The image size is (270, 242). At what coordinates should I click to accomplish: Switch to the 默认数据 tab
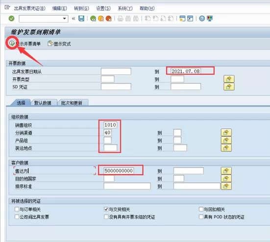[43, 103]
